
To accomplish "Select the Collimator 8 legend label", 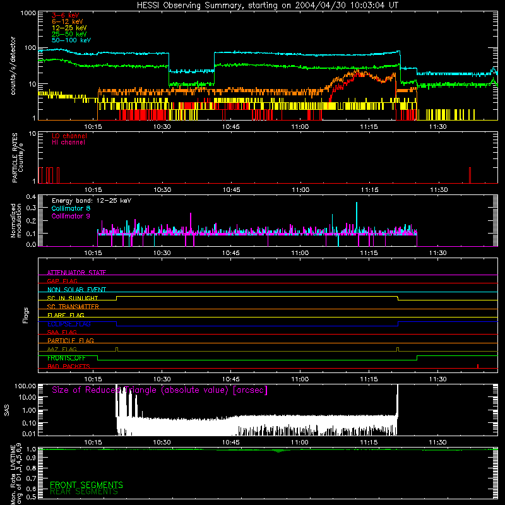I will 71,208.
